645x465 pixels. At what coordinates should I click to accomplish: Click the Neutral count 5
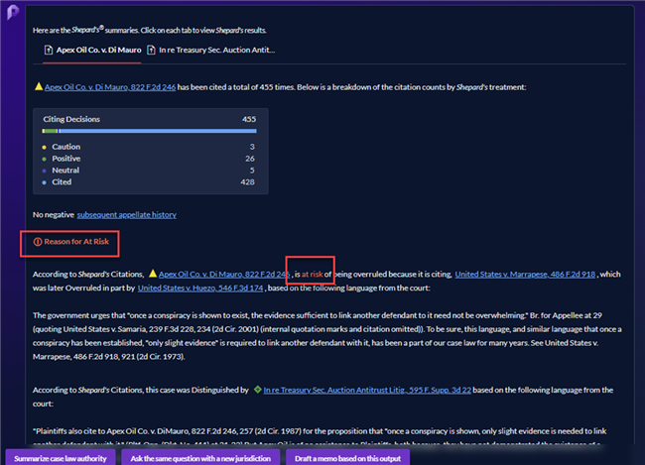[252, 171]
